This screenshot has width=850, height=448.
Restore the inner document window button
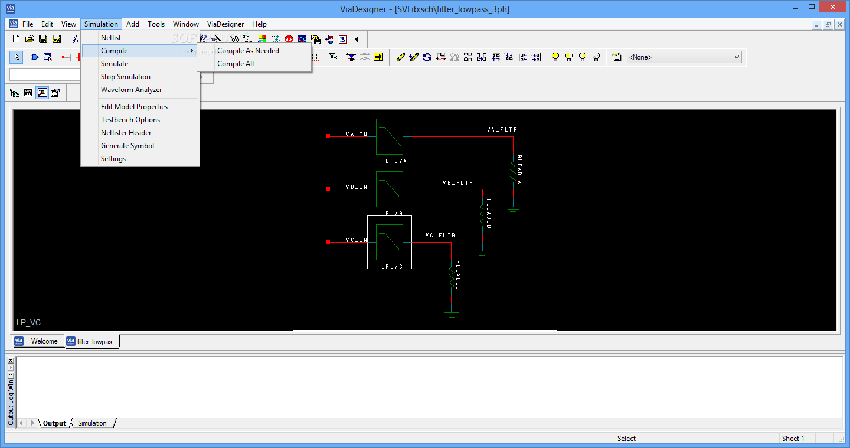[828, 24]
